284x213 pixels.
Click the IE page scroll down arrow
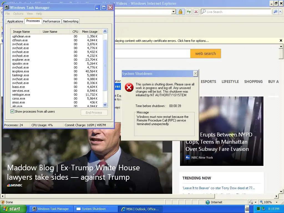281,191
